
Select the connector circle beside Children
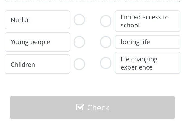click(79, 64)
